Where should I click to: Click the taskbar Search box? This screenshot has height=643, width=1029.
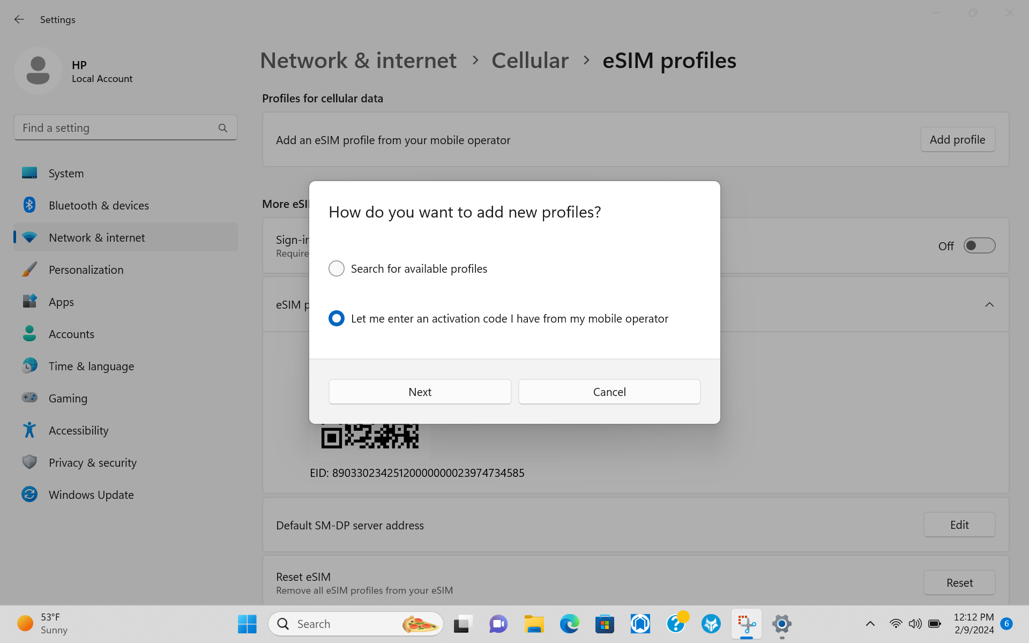point(356,624)
